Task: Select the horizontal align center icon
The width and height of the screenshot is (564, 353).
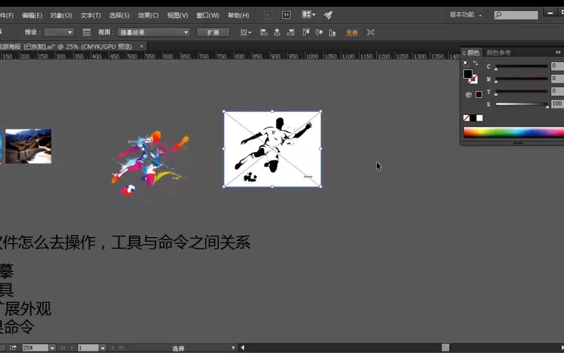Action: [277, 32]
